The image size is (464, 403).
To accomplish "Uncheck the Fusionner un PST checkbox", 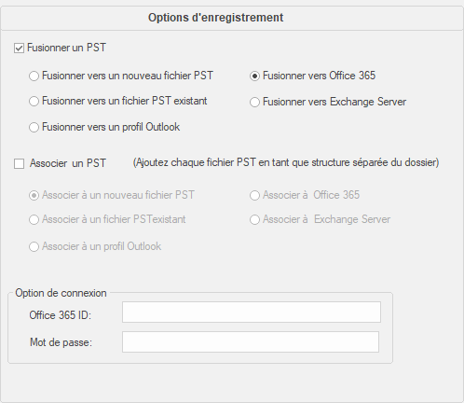I will point(19,49).
